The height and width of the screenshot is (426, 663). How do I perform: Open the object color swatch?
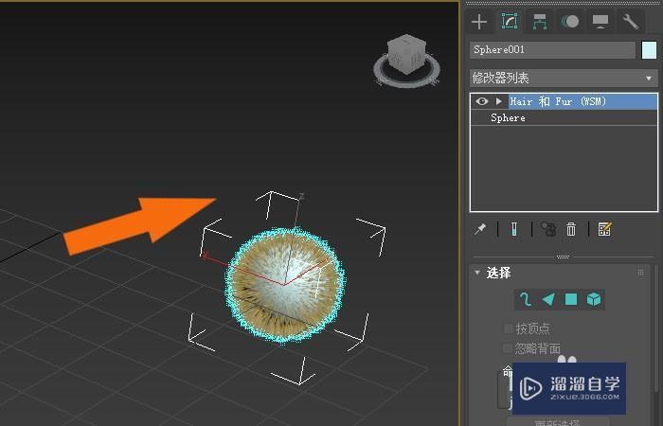coord(649,50)
